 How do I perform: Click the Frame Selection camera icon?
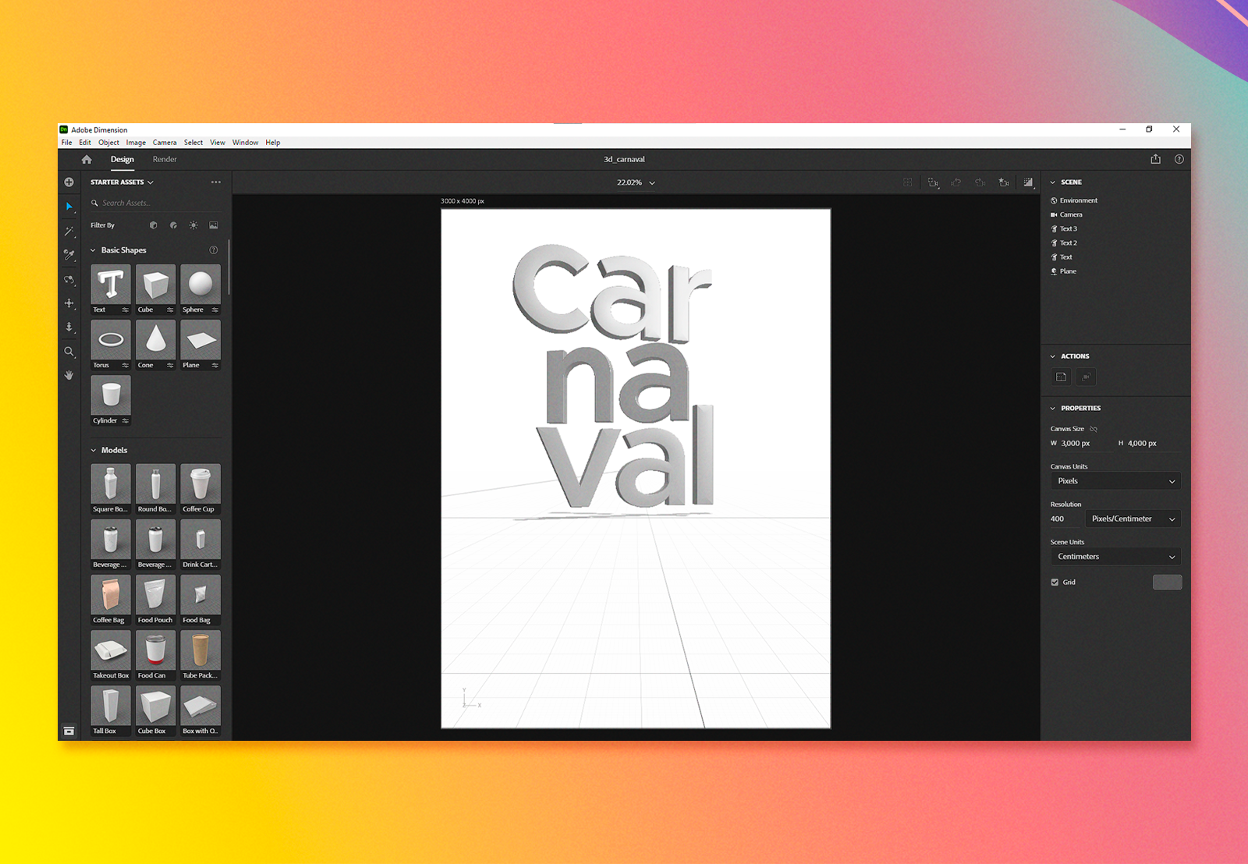[933, 182]
